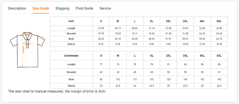Click the 162 bust centimeter cell

[219, 79]
